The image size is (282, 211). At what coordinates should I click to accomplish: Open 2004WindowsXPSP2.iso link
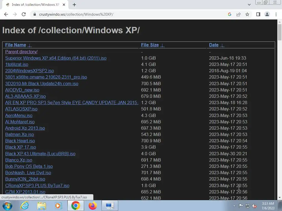point(29,71)
